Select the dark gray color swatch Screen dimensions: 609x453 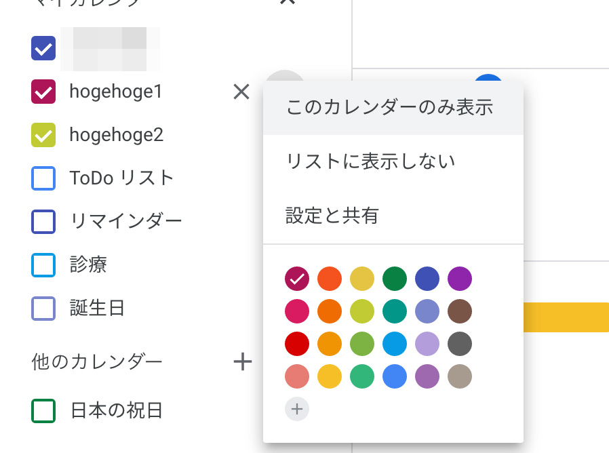(x=460, y=344)
